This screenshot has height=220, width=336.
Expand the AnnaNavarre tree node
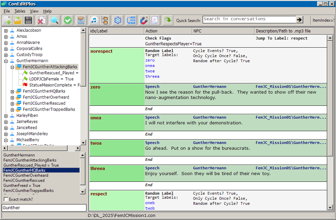pos(6,43)
